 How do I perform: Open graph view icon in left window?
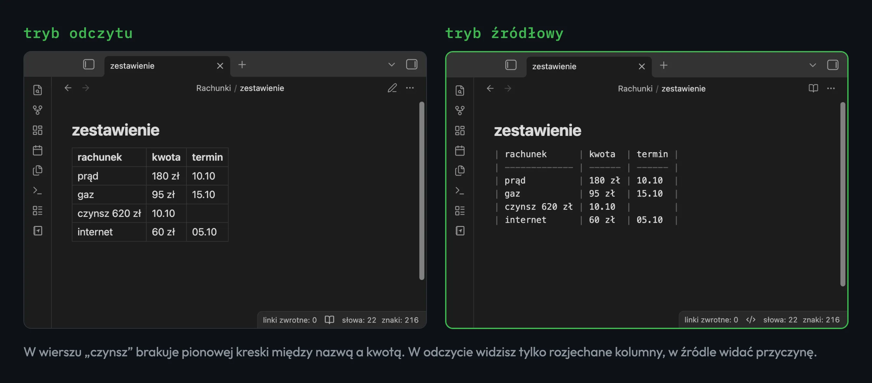click(x=37, y=110)
